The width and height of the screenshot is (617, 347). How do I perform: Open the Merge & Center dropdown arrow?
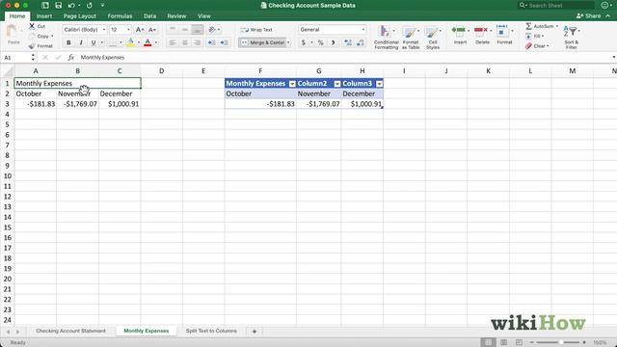coord(288,42)
